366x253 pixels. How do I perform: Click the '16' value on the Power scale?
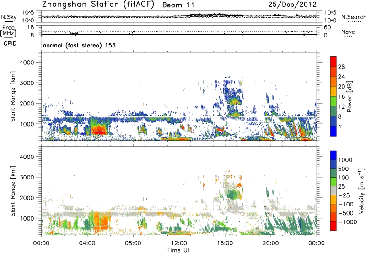(x=341, y=97)
